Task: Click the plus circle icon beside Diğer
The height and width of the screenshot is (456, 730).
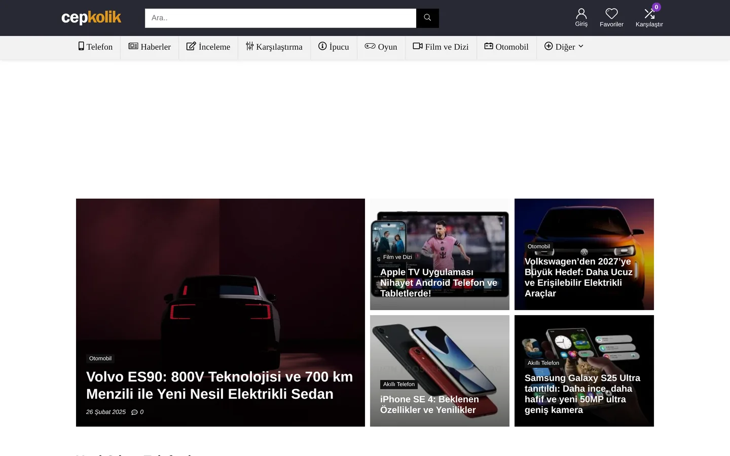Action: pyautogui.click(x=549, y=46)
